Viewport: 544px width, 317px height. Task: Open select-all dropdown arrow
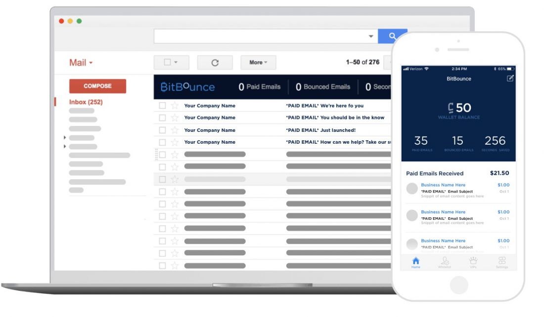[176, 62]
